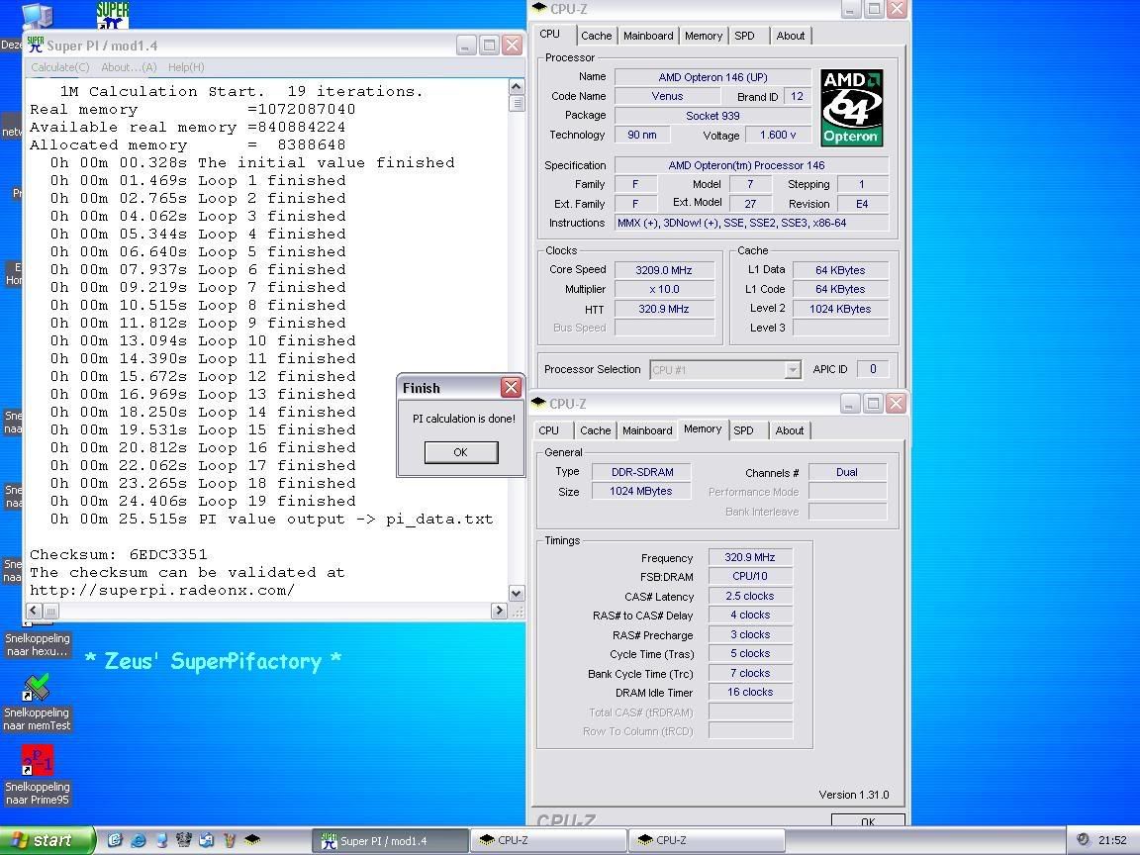
Task: Click the Level 2 cache value '1024 KBytes'
Action: tap(840, 309)
